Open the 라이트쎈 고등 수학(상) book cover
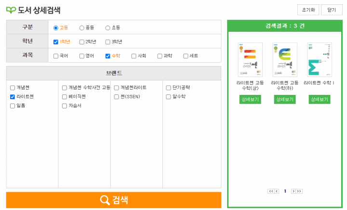This screenshot has height=210, width=347. [x=250, y=60]
